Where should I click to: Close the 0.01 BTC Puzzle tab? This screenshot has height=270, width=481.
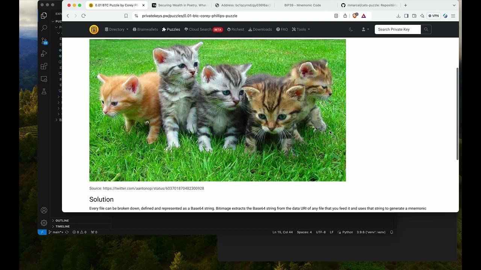point(143,5)
